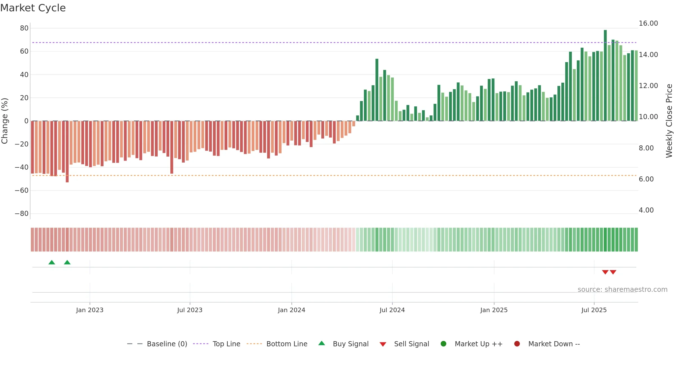Screen dimensions: 677x381
Task: Click the Jul 2025 axis label
Action: (594, 310)
